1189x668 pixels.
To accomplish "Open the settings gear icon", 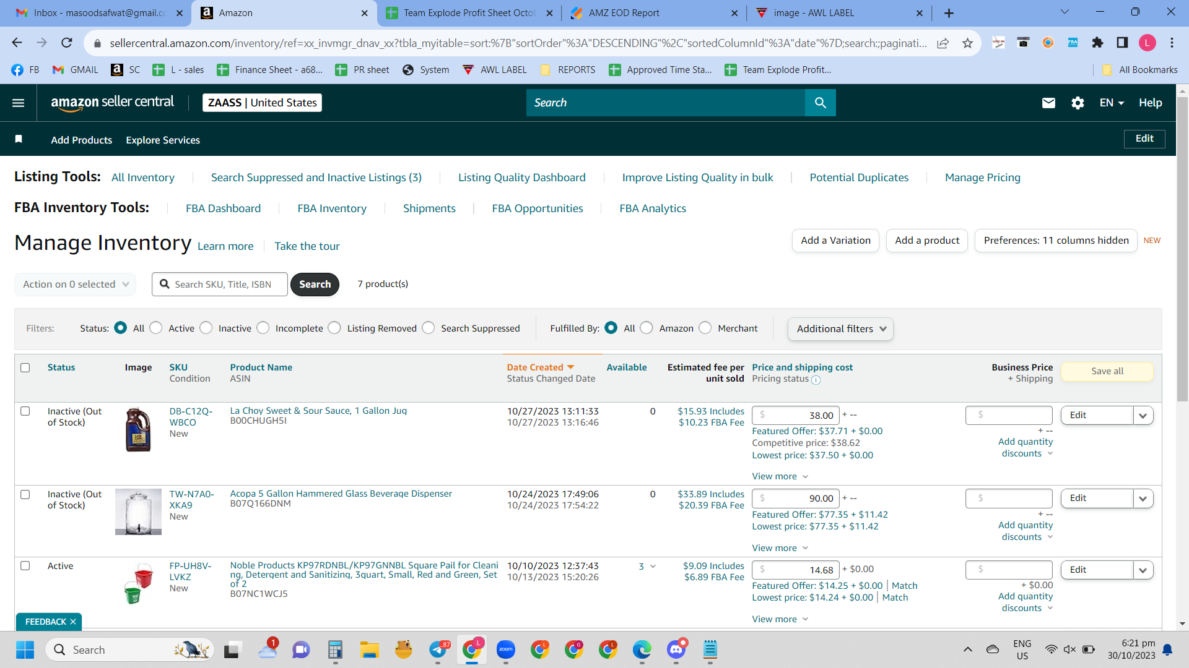I will coord(1078,103).
